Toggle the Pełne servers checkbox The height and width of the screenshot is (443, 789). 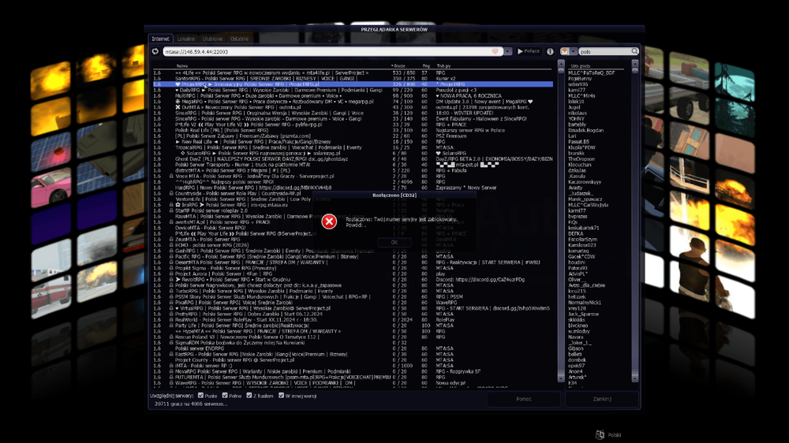pos(225,396)
